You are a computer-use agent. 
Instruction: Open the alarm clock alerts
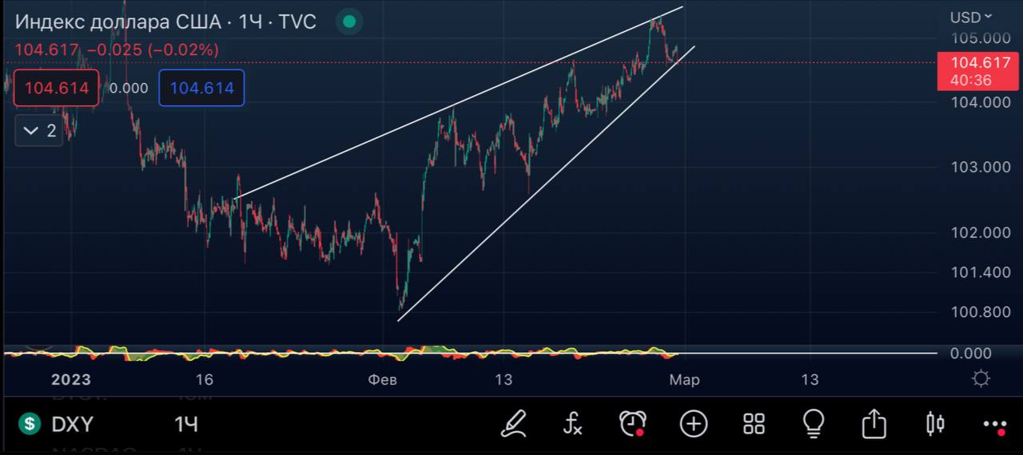633,423
